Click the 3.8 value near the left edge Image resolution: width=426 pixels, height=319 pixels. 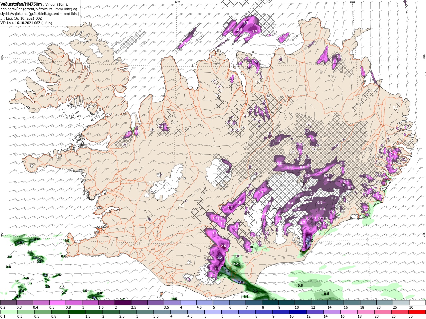click(10, 257)
